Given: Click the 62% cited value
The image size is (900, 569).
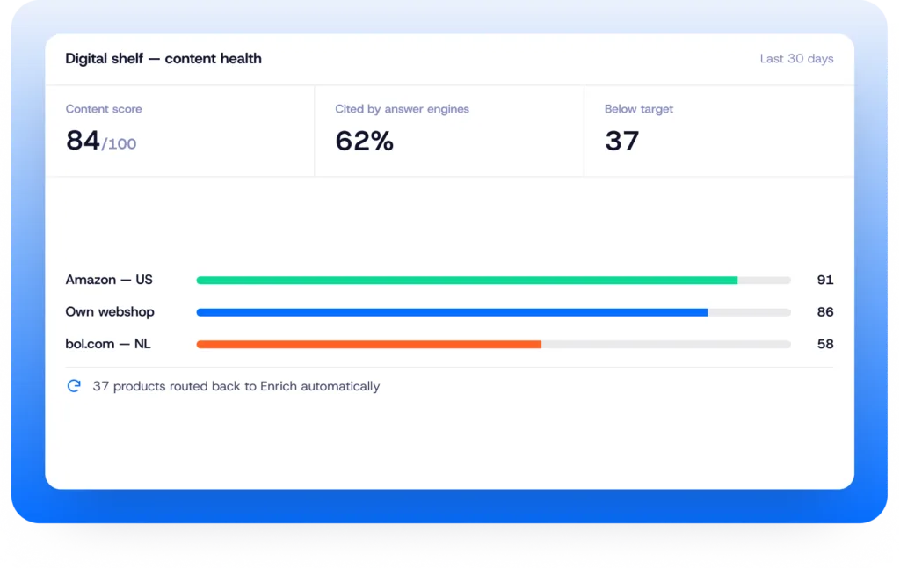Looking at the screenshot, I should pyautogui.click(x=365, y=141).
